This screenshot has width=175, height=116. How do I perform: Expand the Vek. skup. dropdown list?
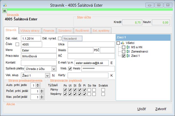click(x=48, y=76)
